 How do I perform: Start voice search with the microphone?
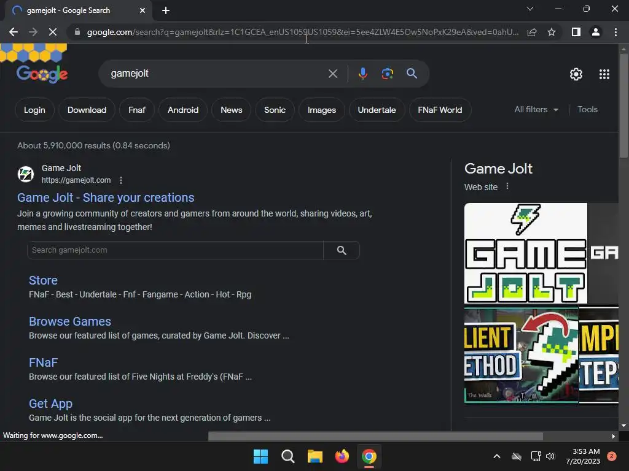click(x=362, y=74)
